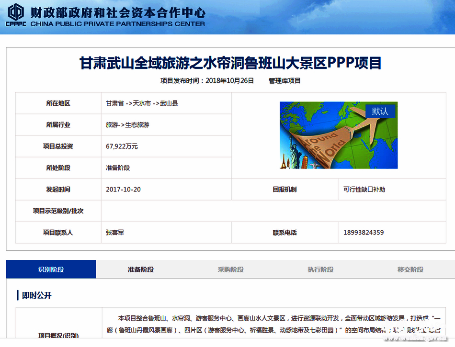Click the 可行性缺口补助 return mechanism value
455x347 pixels.
coord(364,190)
